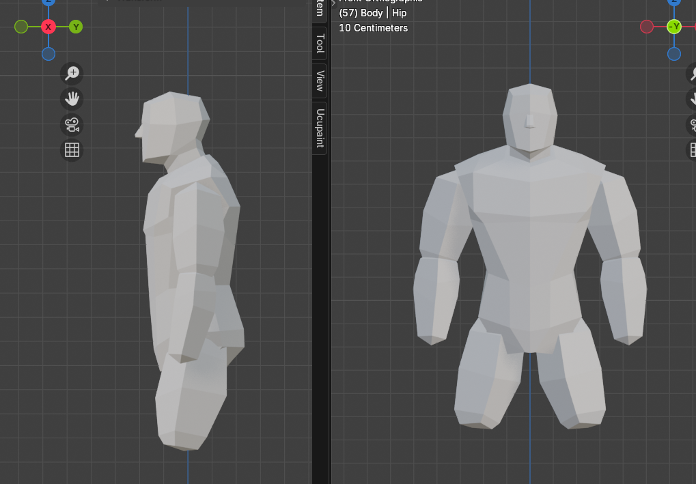This screenshot has height=484, width=696.
Task: Open the View sidebar tab
Action: click(320, 81)
